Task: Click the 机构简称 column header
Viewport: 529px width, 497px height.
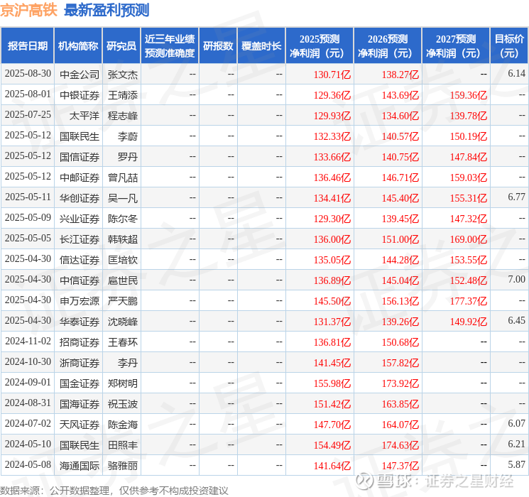Action: (78, 46)
